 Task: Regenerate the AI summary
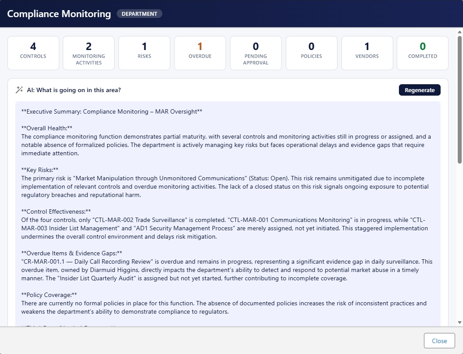(x=420, y=90)
